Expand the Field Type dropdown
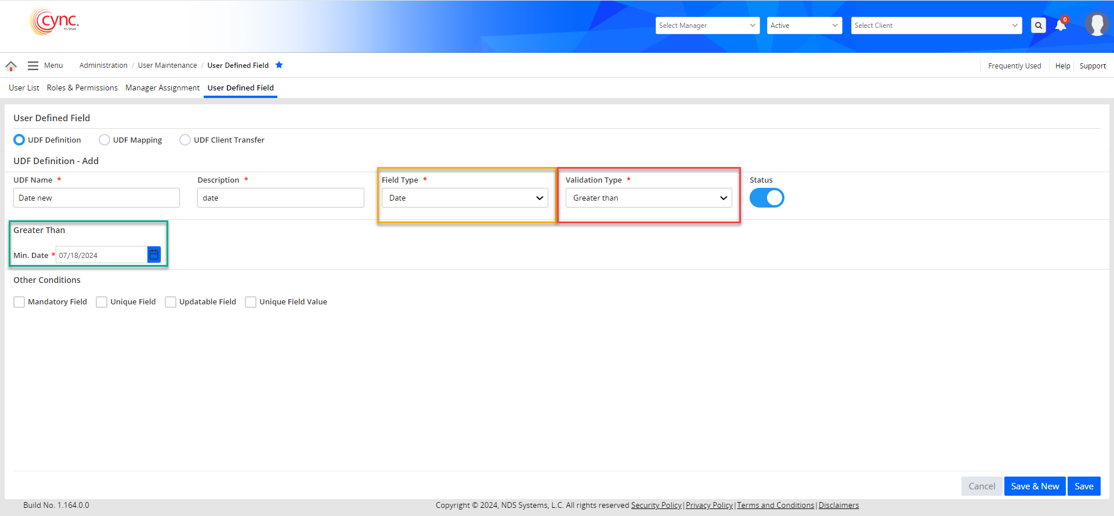The width and height of the screenshot is (1114, 516). (x=465, y=198)
